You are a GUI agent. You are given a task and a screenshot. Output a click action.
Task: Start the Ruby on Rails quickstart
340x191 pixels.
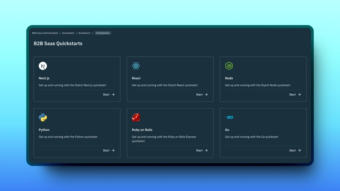[202, 150]
